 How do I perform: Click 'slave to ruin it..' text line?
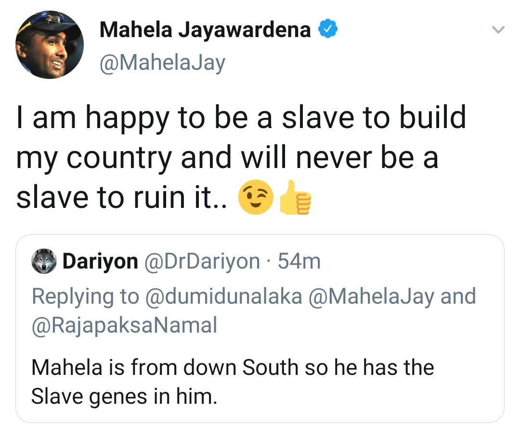pos(122,198)
